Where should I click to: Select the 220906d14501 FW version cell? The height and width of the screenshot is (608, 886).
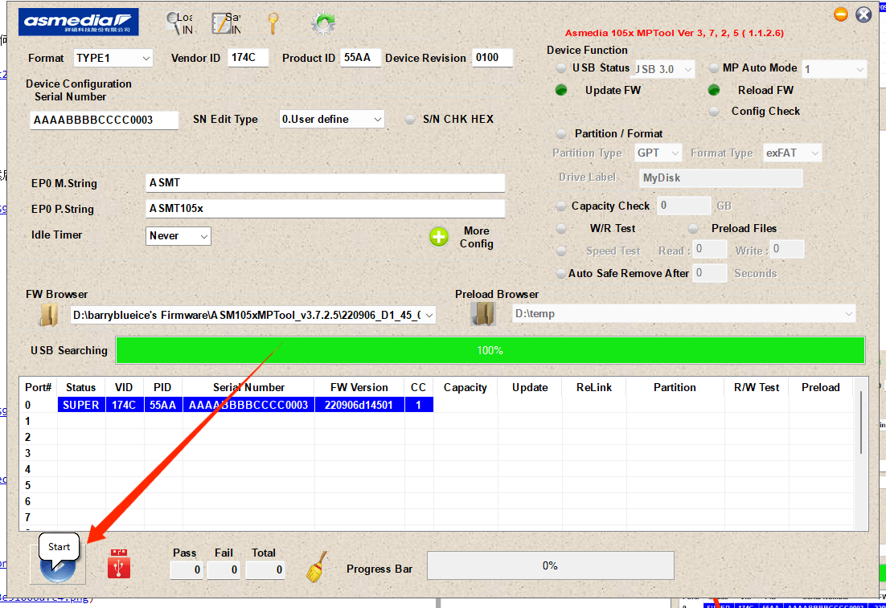click(x=359, y=405)
